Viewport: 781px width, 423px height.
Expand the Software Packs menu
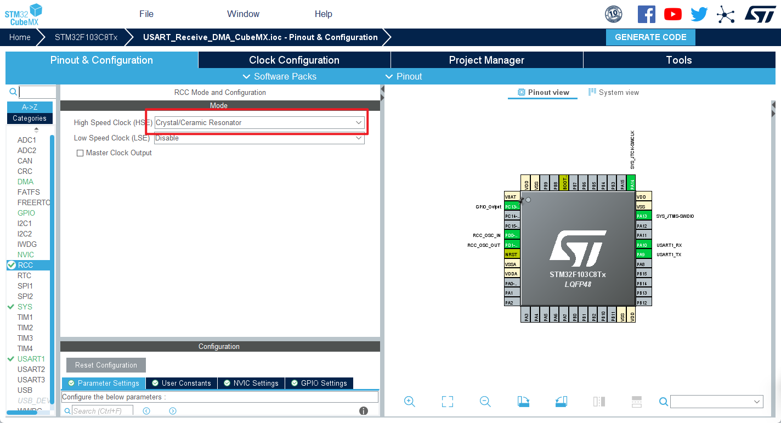279,76
